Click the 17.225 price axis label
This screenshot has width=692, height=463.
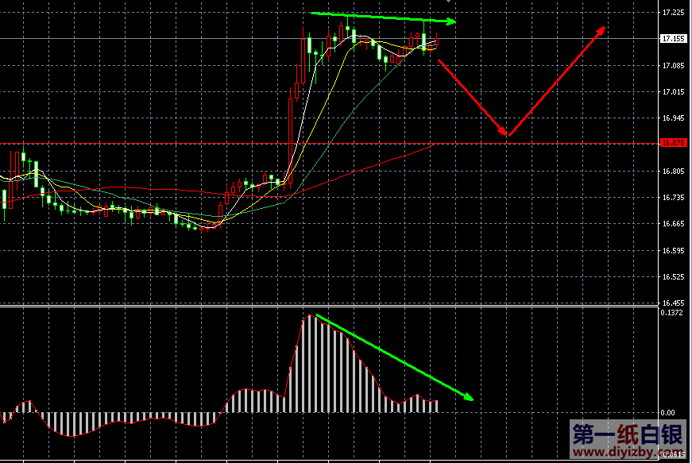pos(674,13)
